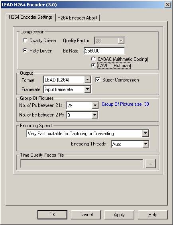The width and height of the screenshot is (173, 225).
Task: Click the Framerate label
Action: click(x=31, y=89)
